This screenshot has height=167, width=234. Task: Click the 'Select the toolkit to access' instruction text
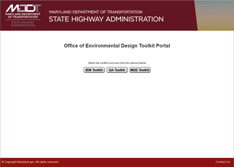point(117,63)
